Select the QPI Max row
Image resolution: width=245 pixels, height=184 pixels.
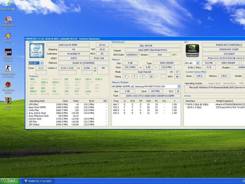point(68,121)
